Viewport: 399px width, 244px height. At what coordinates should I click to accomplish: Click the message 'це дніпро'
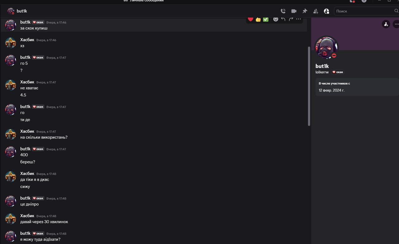(x=29, y=204)
